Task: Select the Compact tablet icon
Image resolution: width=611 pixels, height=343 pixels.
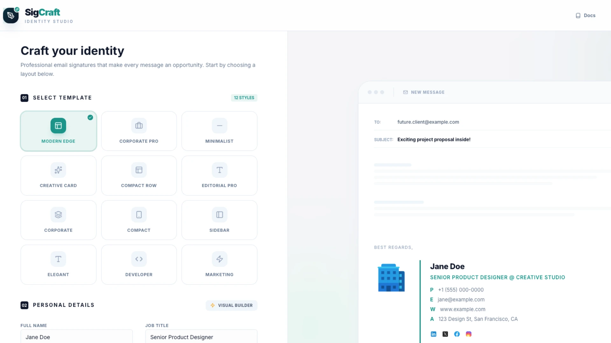Action: [139, 215]
